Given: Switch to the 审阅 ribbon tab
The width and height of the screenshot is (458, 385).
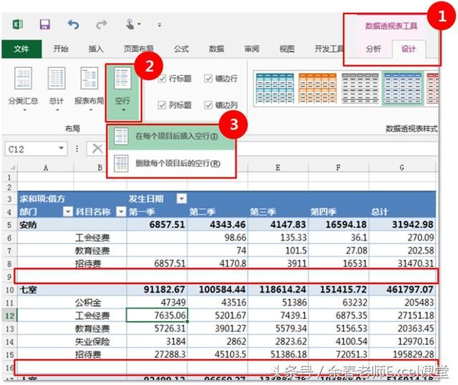Looking at the screenshot, I should click(x=252, y=49).
